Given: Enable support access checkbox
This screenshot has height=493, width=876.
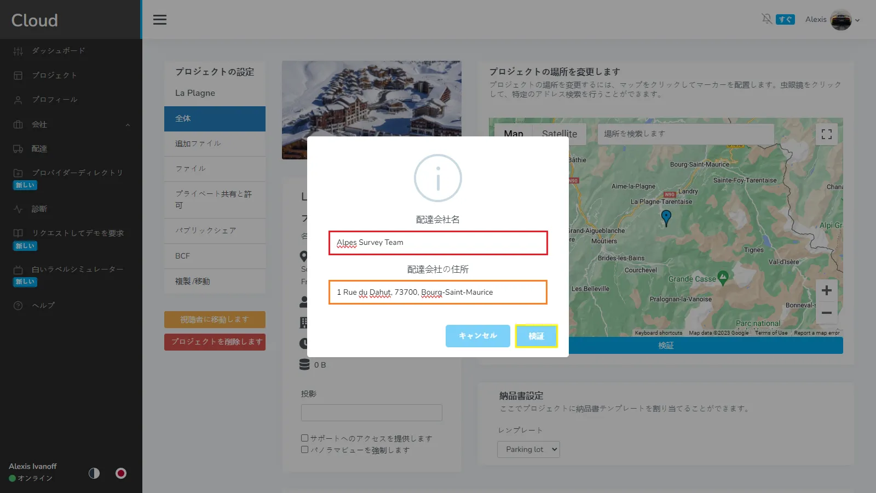Looking at the screenshot, I should pos(304,438).
